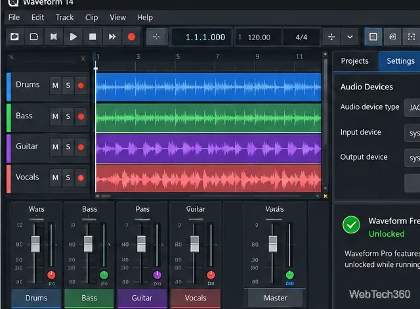Select the green Bass audio clip
Viewport: 420px width, 309px height.
(209, 118)
